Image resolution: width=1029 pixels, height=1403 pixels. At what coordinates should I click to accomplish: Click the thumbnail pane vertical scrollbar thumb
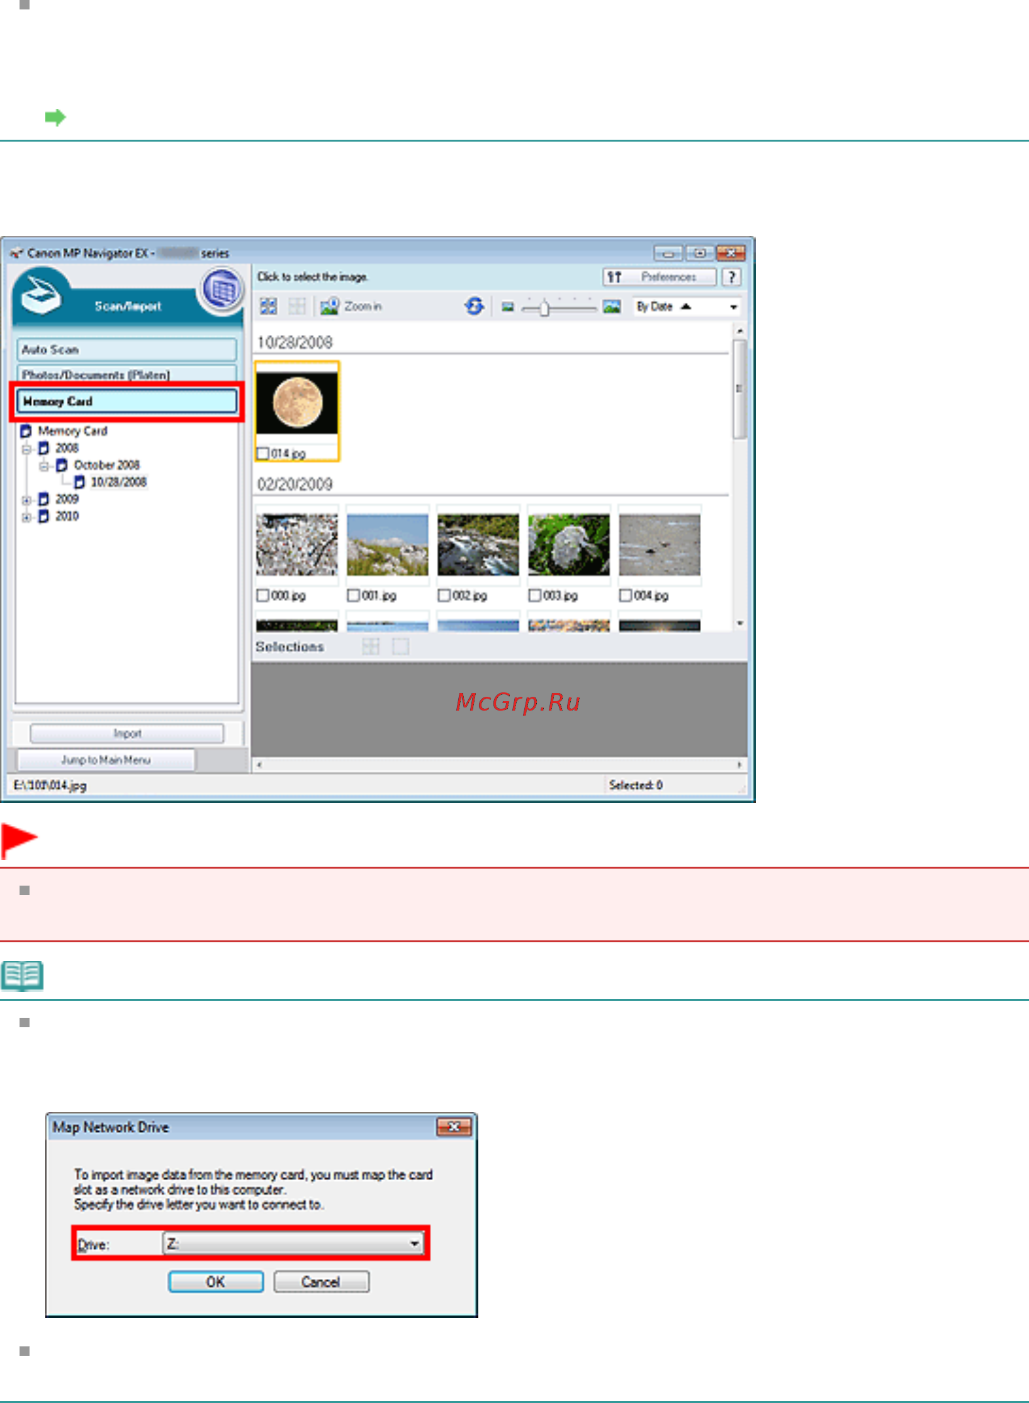click(740, 389)
